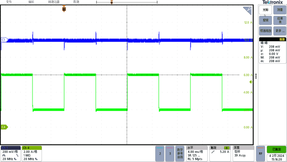Viewport: 287px width, 162px height.
Task: Click the 光标 cursors button
Action: tap(265, 10)
